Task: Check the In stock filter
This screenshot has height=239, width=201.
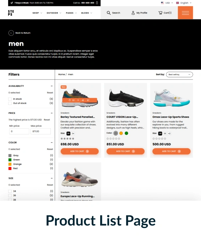Action: pos(10,99)
